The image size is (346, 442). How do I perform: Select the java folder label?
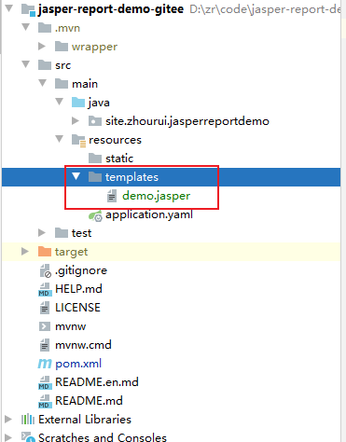[99, 103]
